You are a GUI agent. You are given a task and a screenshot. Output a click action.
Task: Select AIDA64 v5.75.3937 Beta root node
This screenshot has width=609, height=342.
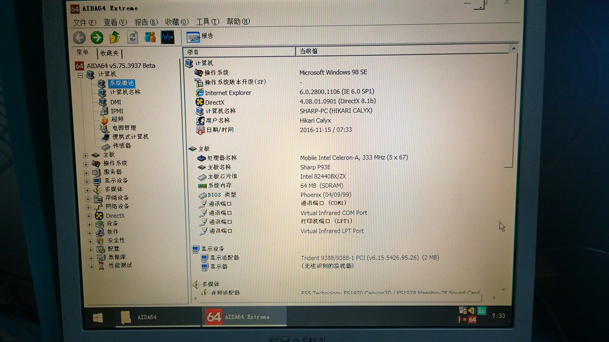pos(121,65)
